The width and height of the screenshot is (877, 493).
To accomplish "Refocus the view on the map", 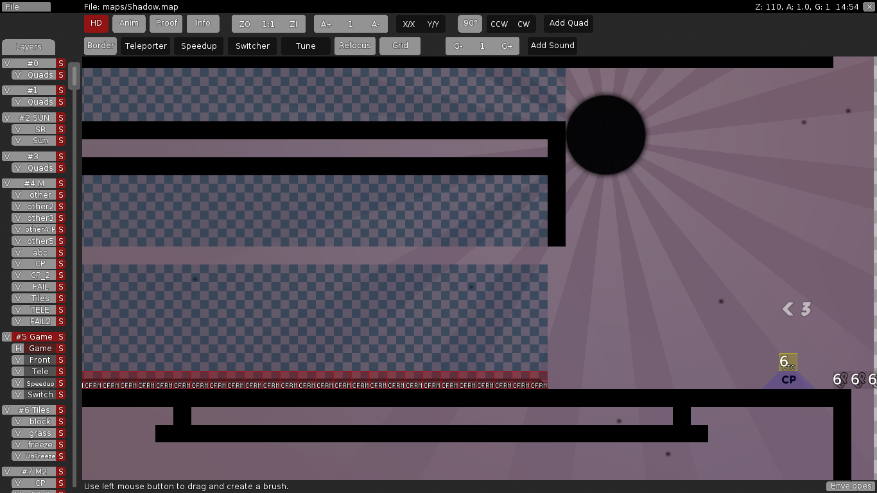I will (354, 46).
